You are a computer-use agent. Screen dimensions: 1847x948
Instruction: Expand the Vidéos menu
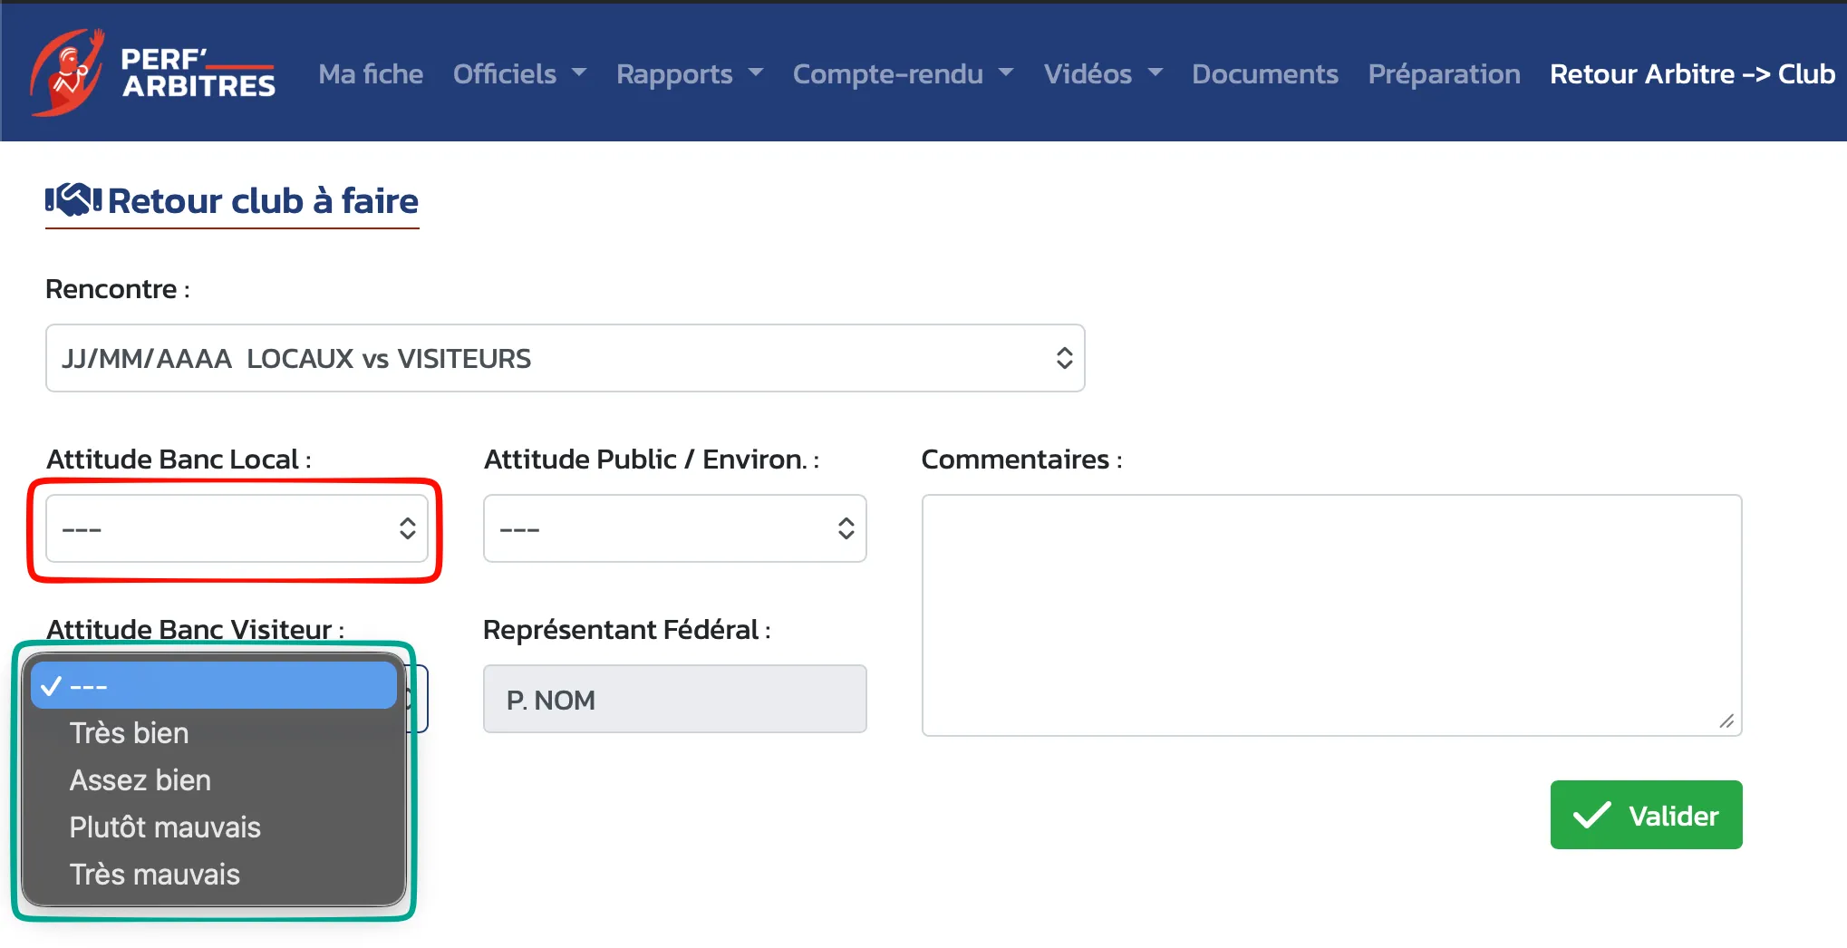tap(1103, 73)
